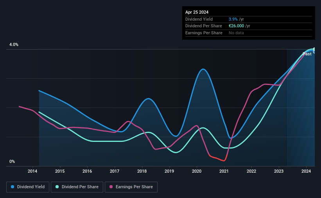Click the 2017 x-axis label
This screenshot has width=321, height=198.
point(115,171)
